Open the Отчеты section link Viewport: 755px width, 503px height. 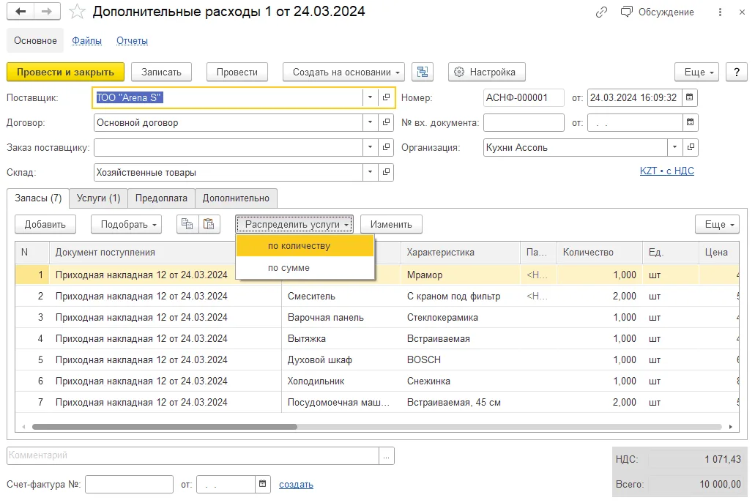point(132,41)
